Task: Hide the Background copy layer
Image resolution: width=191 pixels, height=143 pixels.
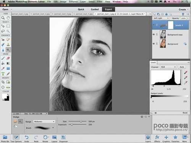Action: tap(154, 34)
